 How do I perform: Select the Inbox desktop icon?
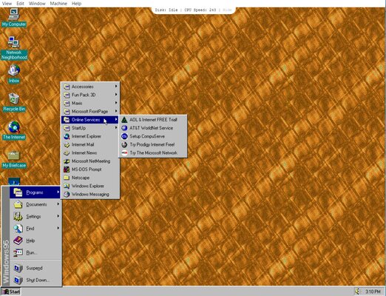click(x=14, y=74)
